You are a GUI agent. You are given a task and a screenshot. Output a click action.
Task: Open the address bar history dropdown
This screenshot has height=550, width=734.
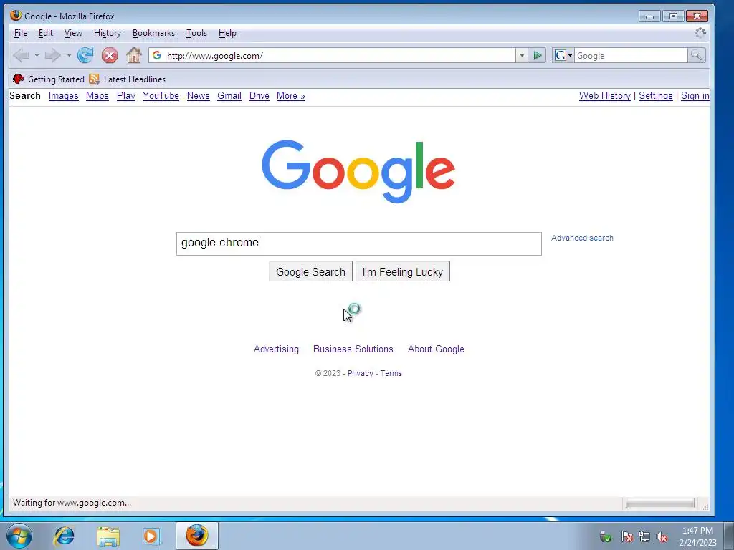[x=522, y=56]
